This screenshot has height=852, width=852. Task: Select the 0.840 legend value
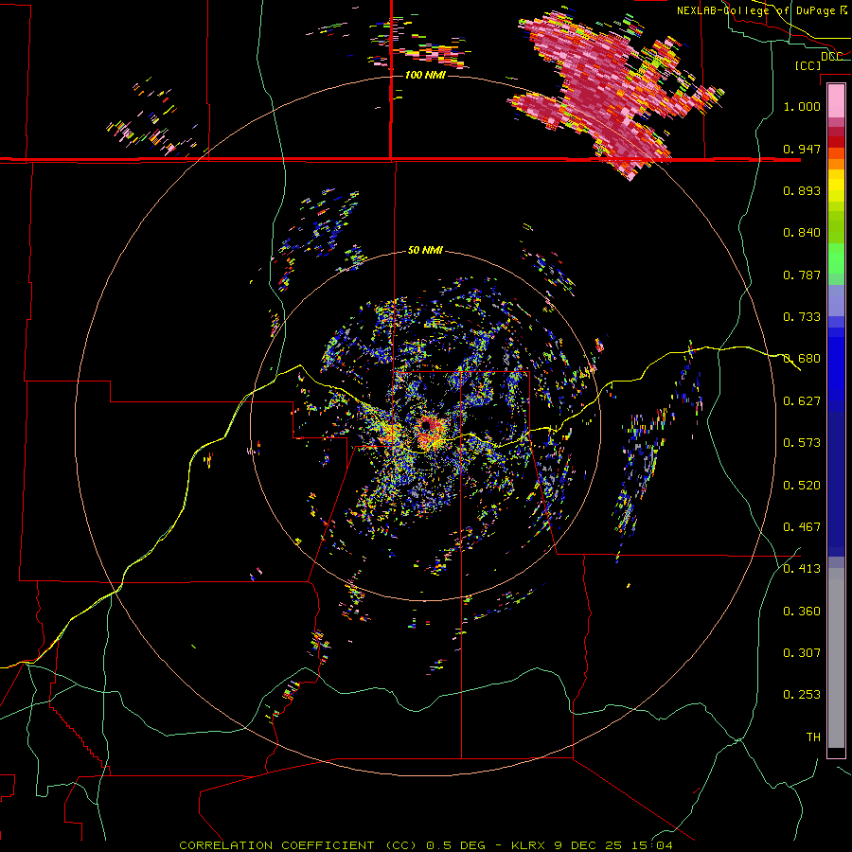click(x=802, y=233)
